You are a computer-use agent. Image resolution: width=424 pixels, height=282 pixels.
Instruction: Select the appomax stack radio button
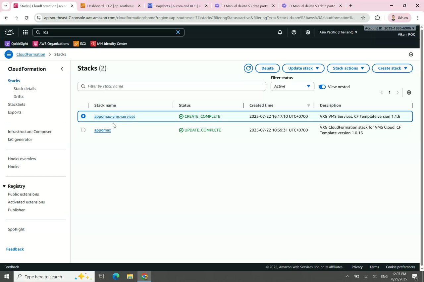83,130
